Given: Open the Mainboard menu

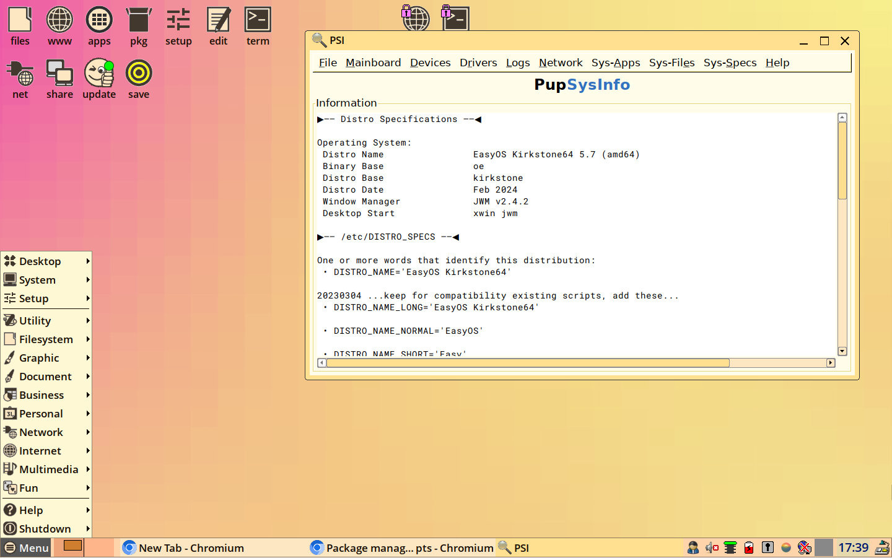Looking at the screenshot, I should point(373,63).
